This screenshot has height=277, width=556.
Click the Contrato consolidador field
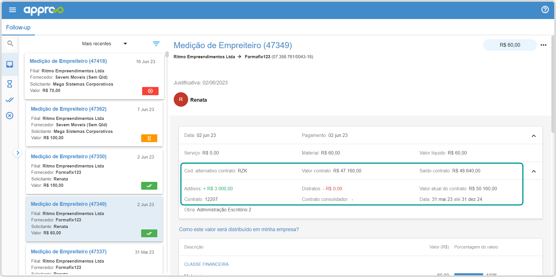click(x=328, y=199)
